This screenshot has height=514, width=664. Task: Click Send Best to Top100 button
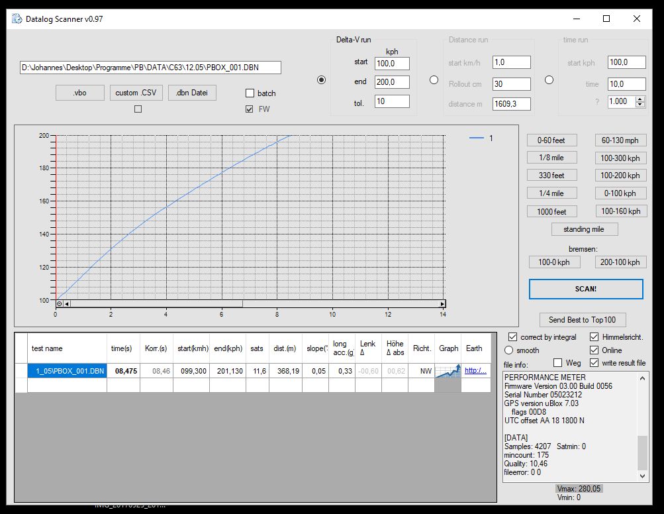pyautogui.click(x=582, y=320)
